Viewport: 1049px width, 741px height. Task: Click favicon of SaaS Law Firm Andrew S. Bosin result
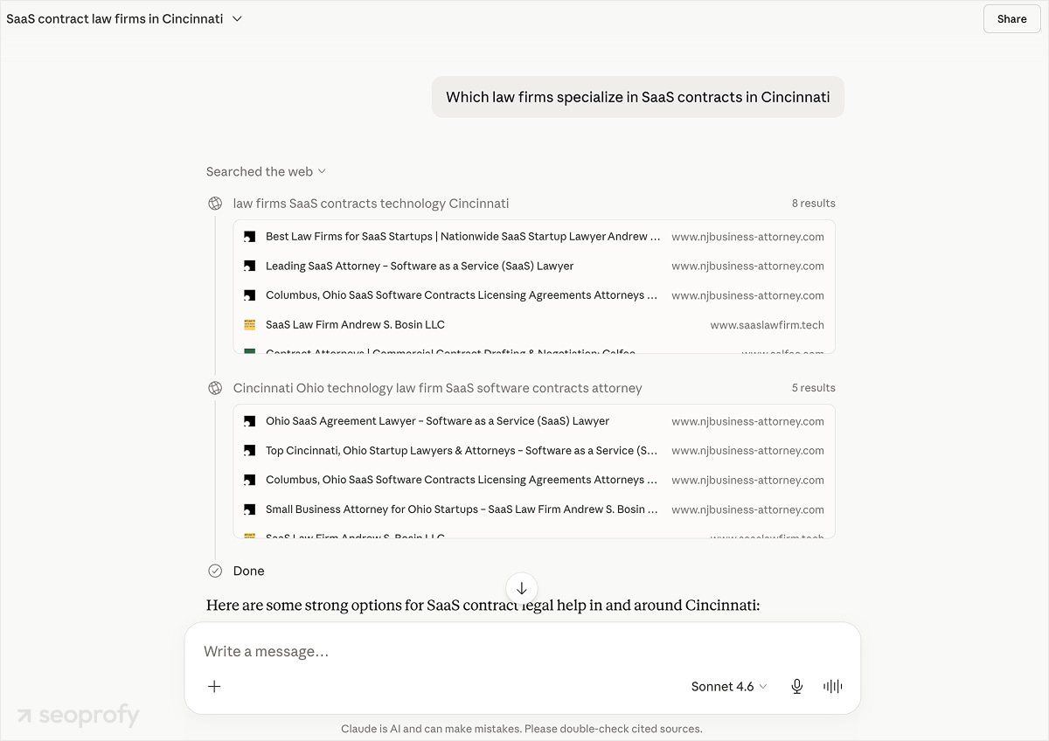[249, 324]
